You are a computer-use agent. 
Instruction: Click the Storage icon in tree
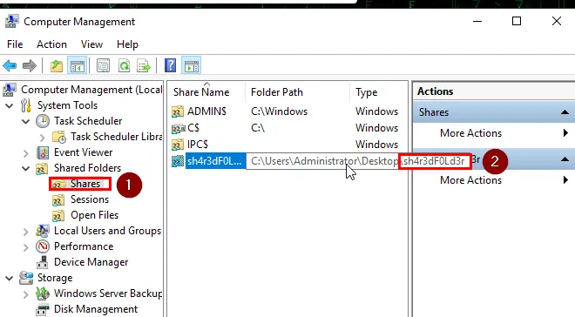(26, 278)
